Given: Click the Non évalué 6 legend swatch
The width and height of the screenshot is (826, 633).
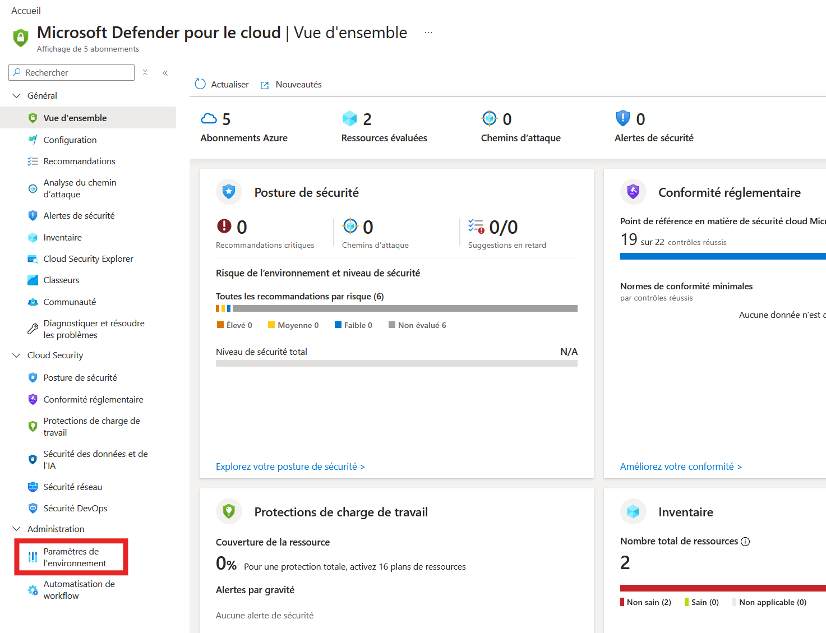Looking at the screenshot, I should (x=392, y=325).
